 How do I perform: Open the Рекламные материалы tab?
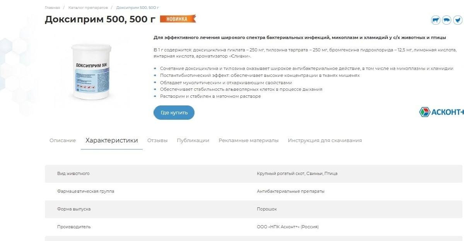click(249, 141)
